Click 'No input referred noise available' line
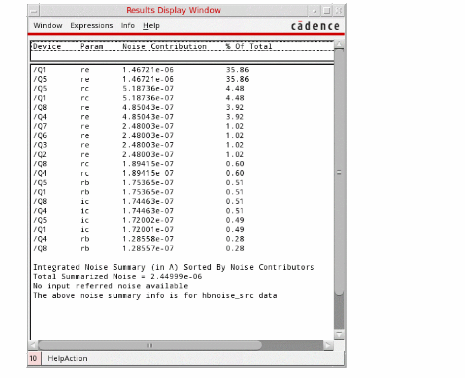 tap(110, 286)
